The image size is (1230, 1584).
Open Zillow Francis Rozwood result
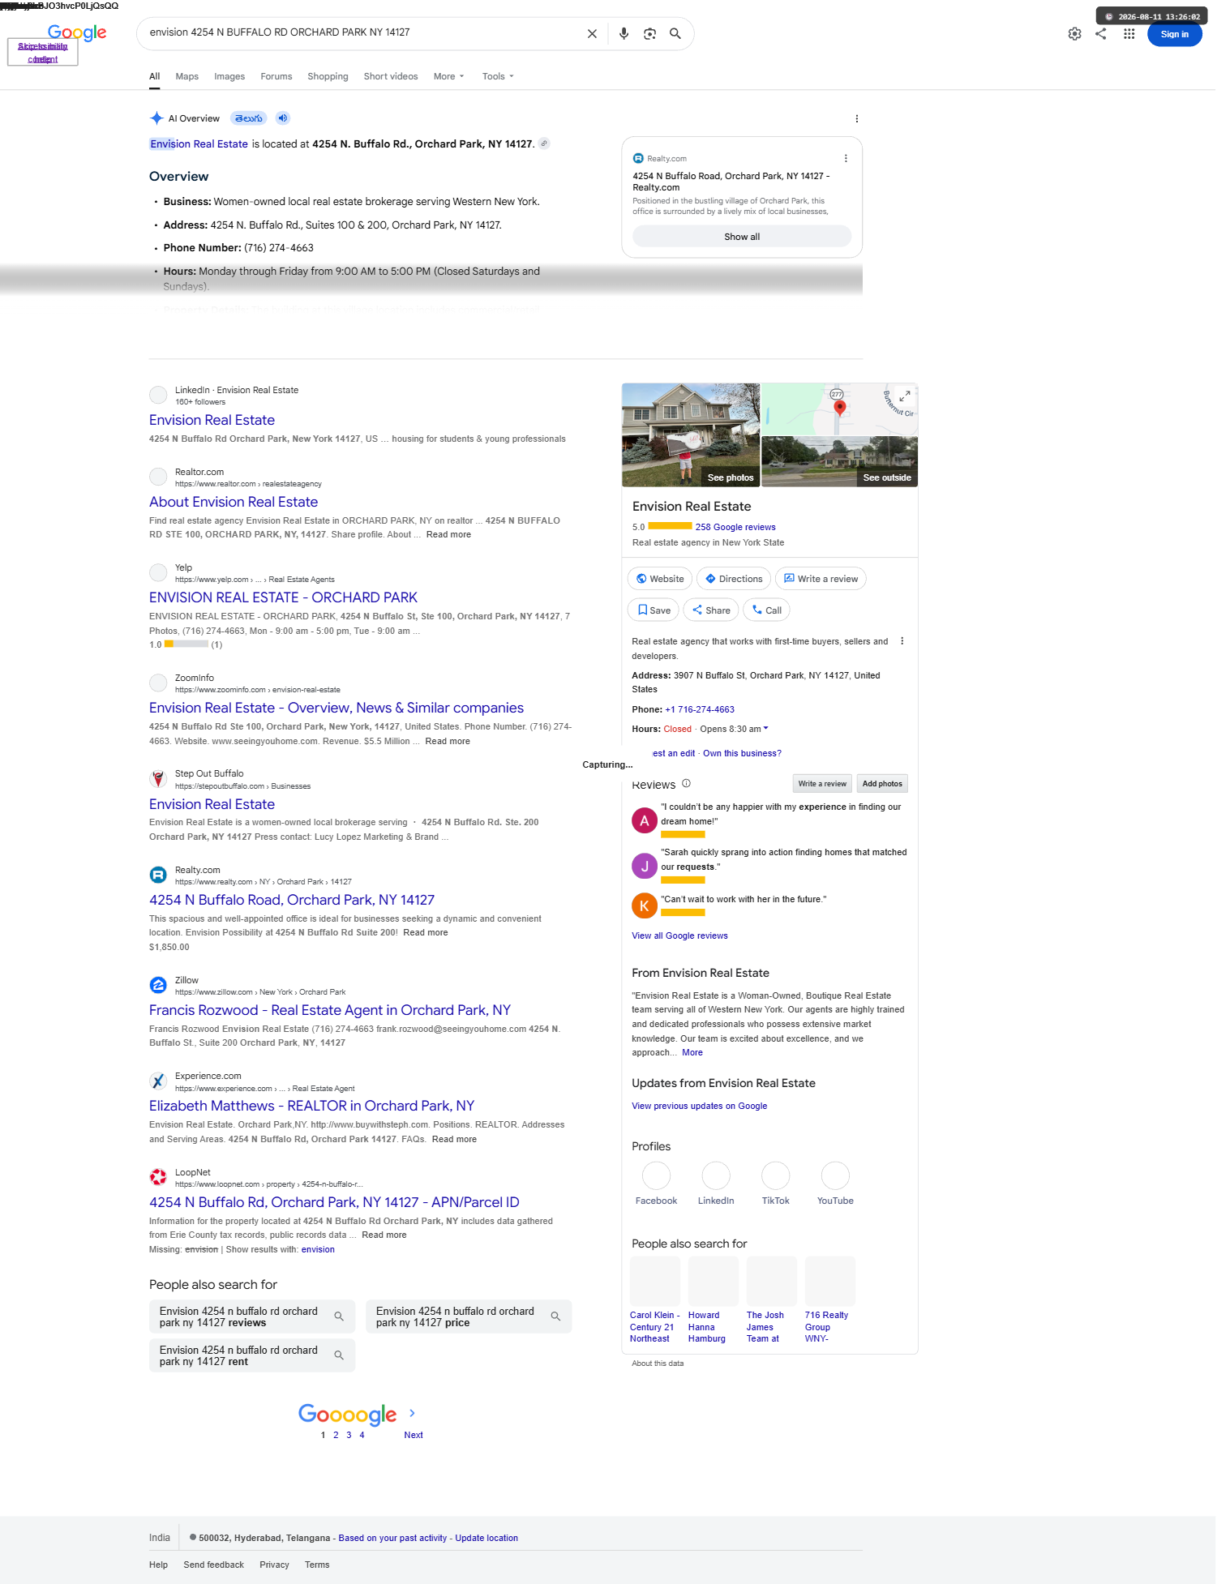click(x=330, y=1010)
